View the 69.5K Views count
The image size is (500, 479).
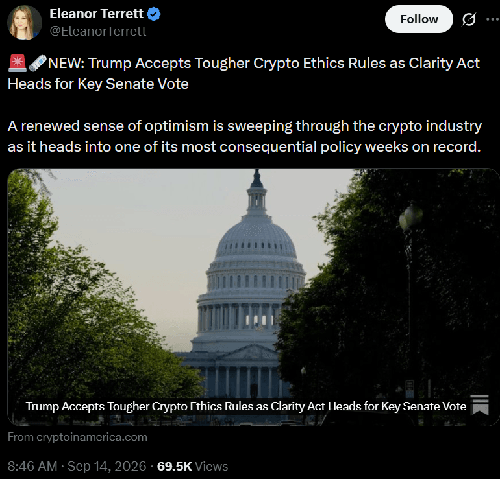[193, 466]
